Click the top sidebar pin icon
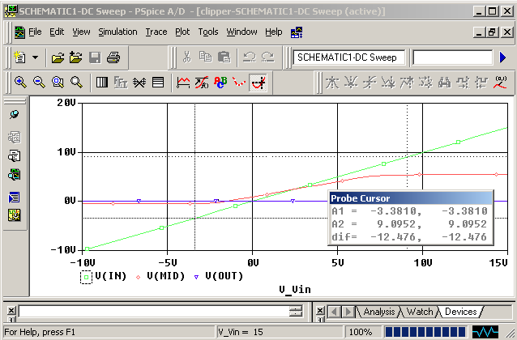Viewport: 517px width, 340px height. pos(14,115)
